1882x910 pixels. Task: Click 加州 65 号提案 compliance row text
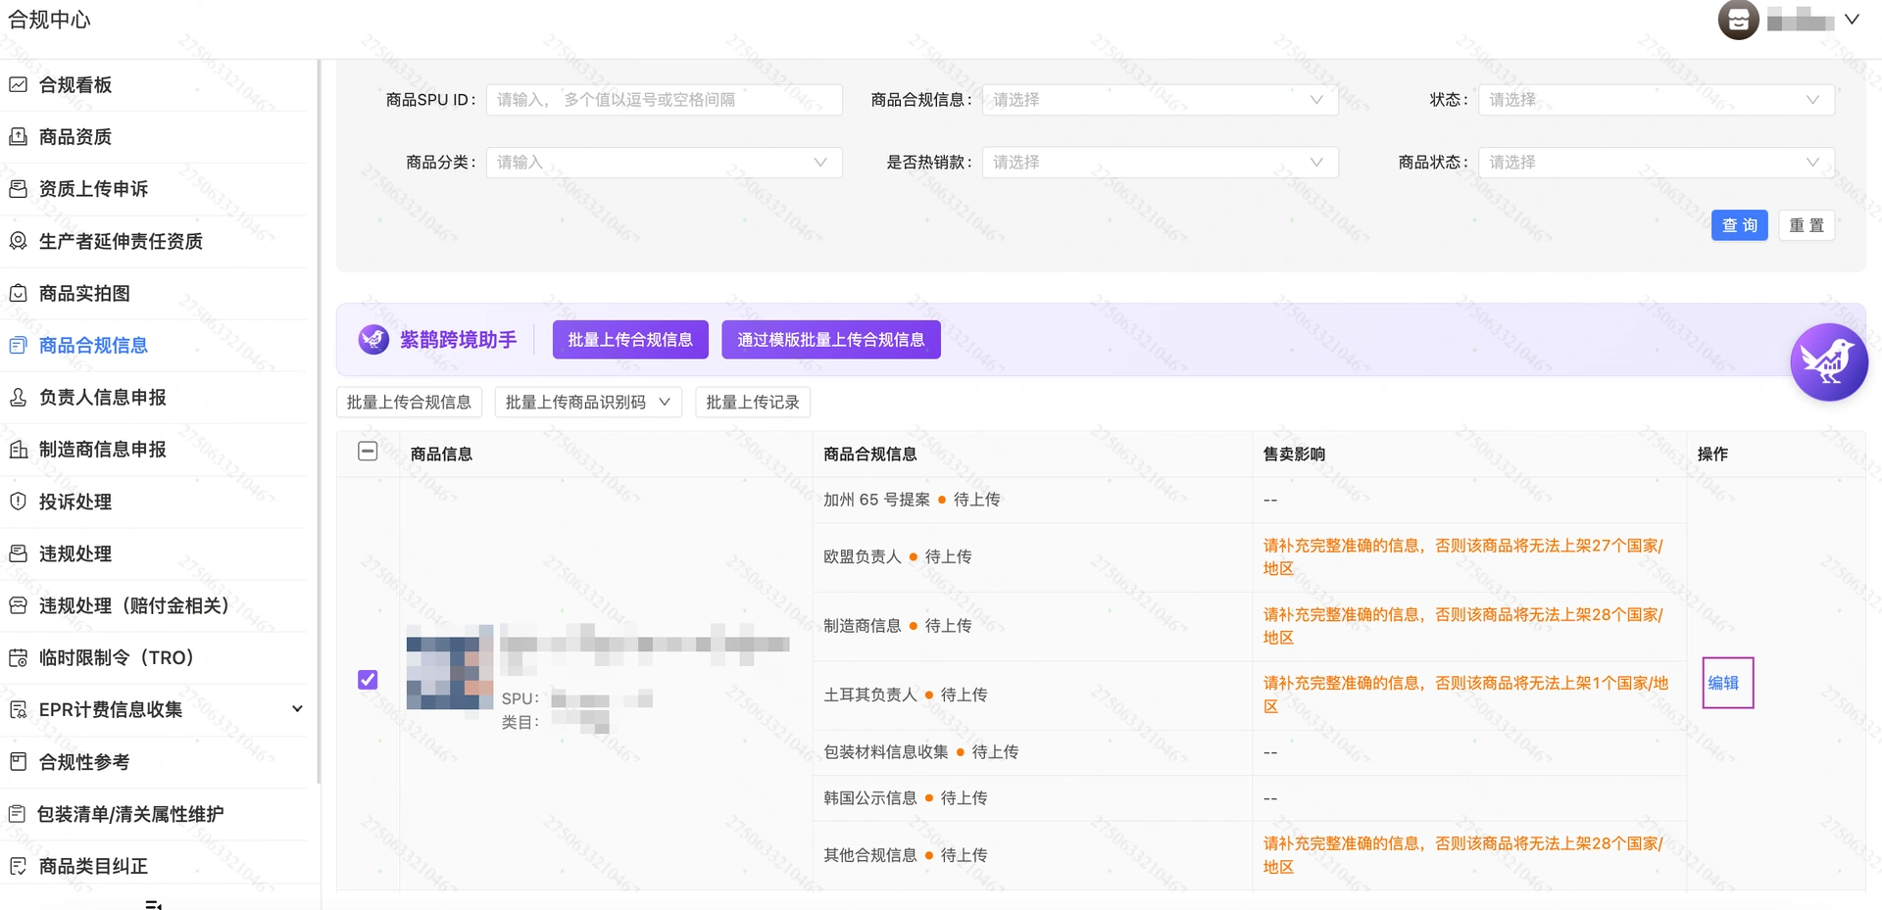click(x=876, y=500)
